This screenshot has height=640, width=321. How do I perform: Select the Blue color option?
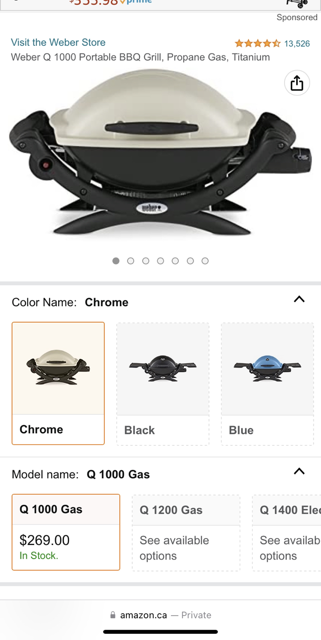pos(268,384)
